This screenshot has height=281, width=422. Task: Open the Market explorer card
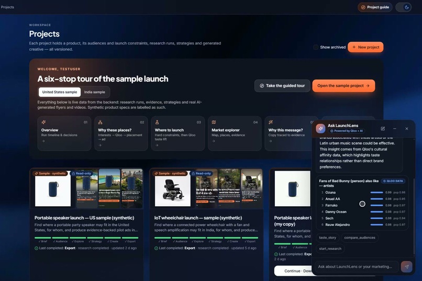[x=235, y=133]
